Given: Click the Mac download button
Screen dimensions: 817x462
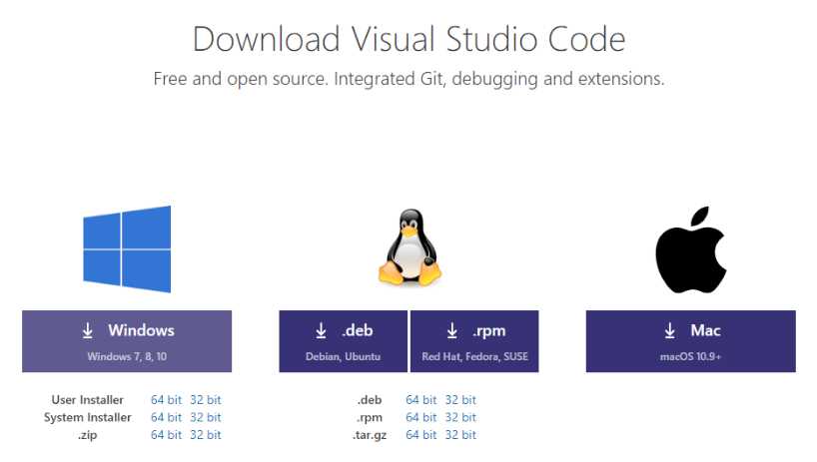Looking at the screenshot, I should click(x=691, y=341).
